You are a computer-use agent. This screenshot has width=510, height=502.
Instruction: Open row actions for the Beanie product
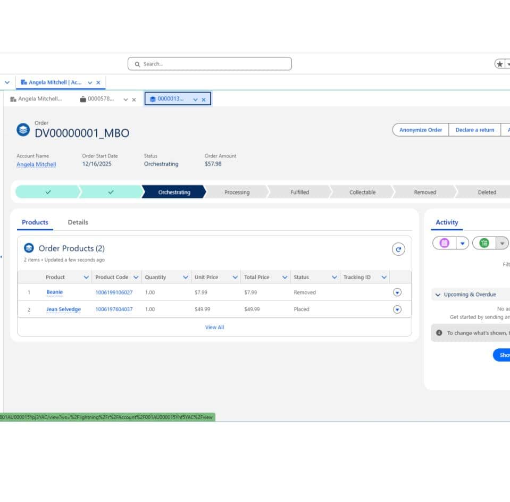point(397,292)
